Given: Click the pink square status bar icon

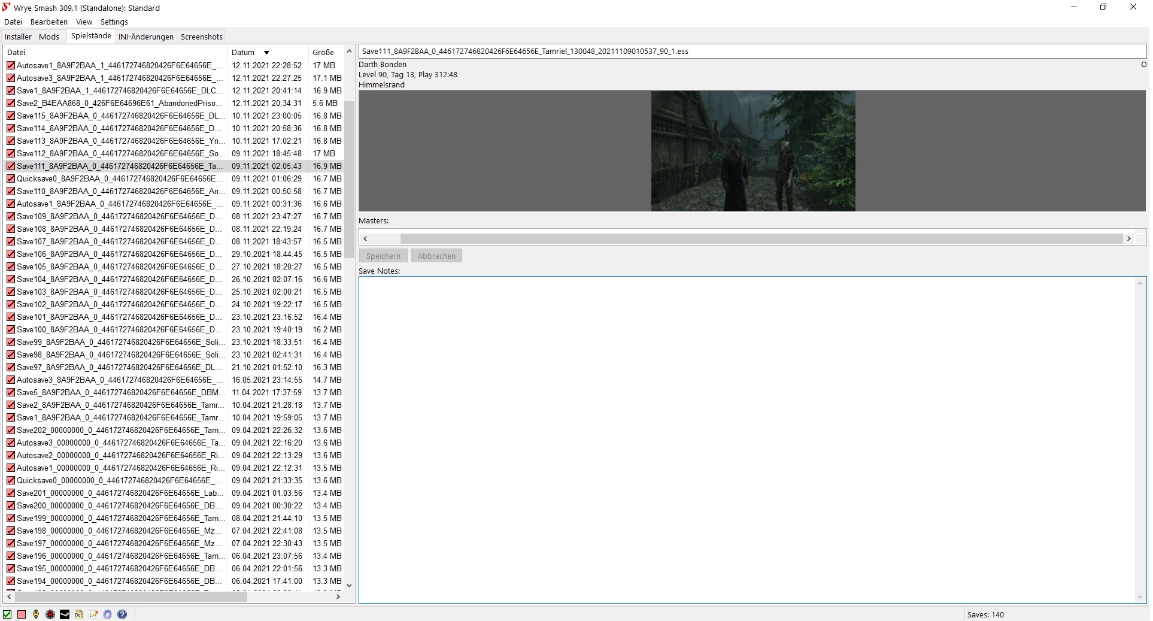Looking at the screenshot, I should [x=22, y=614].
